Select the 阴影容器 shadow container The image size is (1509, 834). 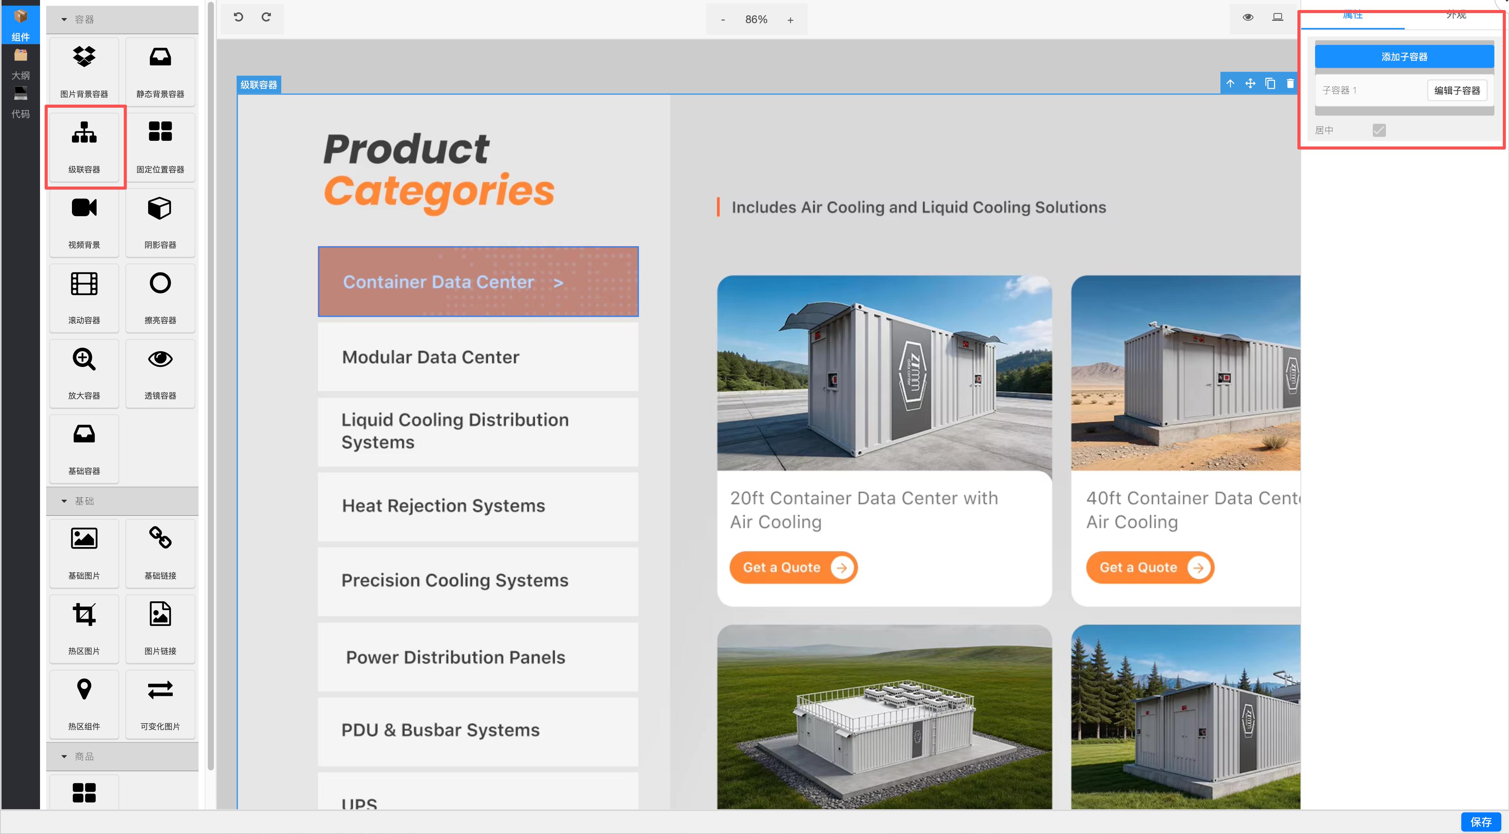click(160, 223)
